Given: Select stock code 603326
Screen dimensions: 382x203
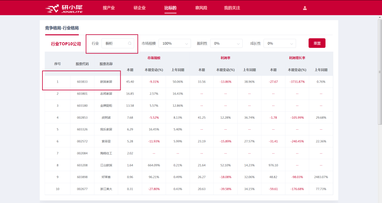Looking at the screenshot, I should [82, 129].
